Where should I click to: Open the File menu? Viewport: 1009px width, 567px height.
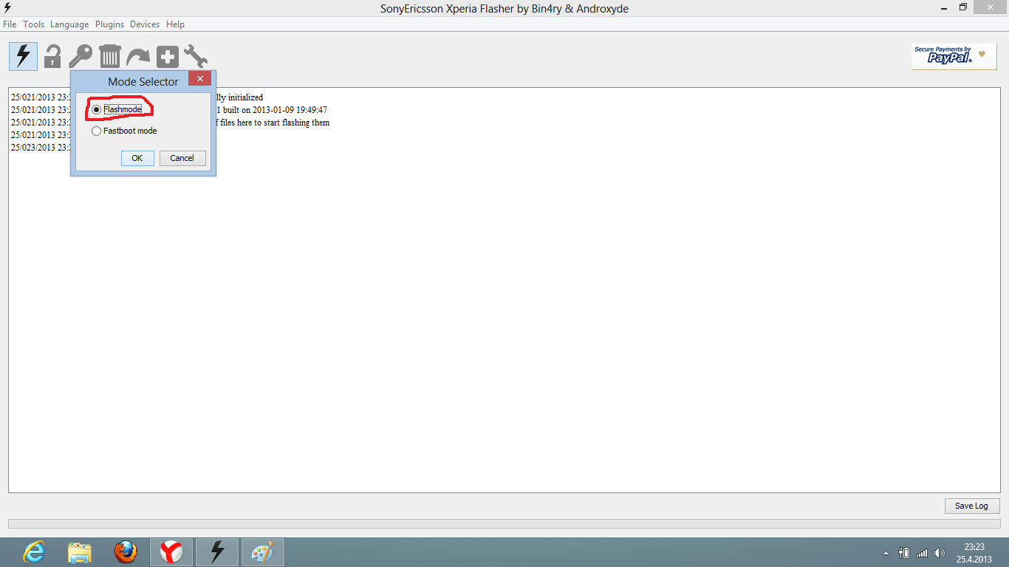click(10, 24)
